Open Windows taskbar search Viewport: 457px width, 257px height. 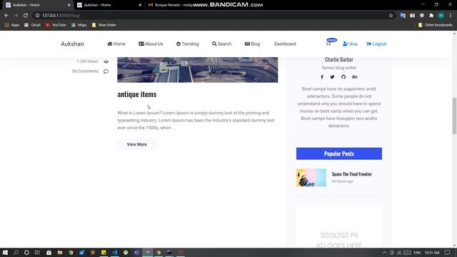click(x=16, y=252)
